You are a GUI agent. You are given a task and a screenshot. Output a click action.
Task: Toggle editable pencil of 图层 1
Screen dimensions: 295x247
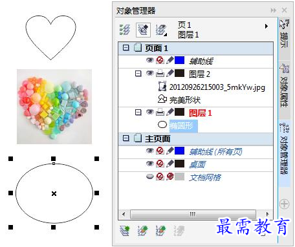[170, 112]
